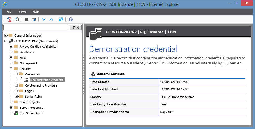Open help via question mark icon
Image resolution: width=255 pixels, height=129 pixels.
(71, 19)
